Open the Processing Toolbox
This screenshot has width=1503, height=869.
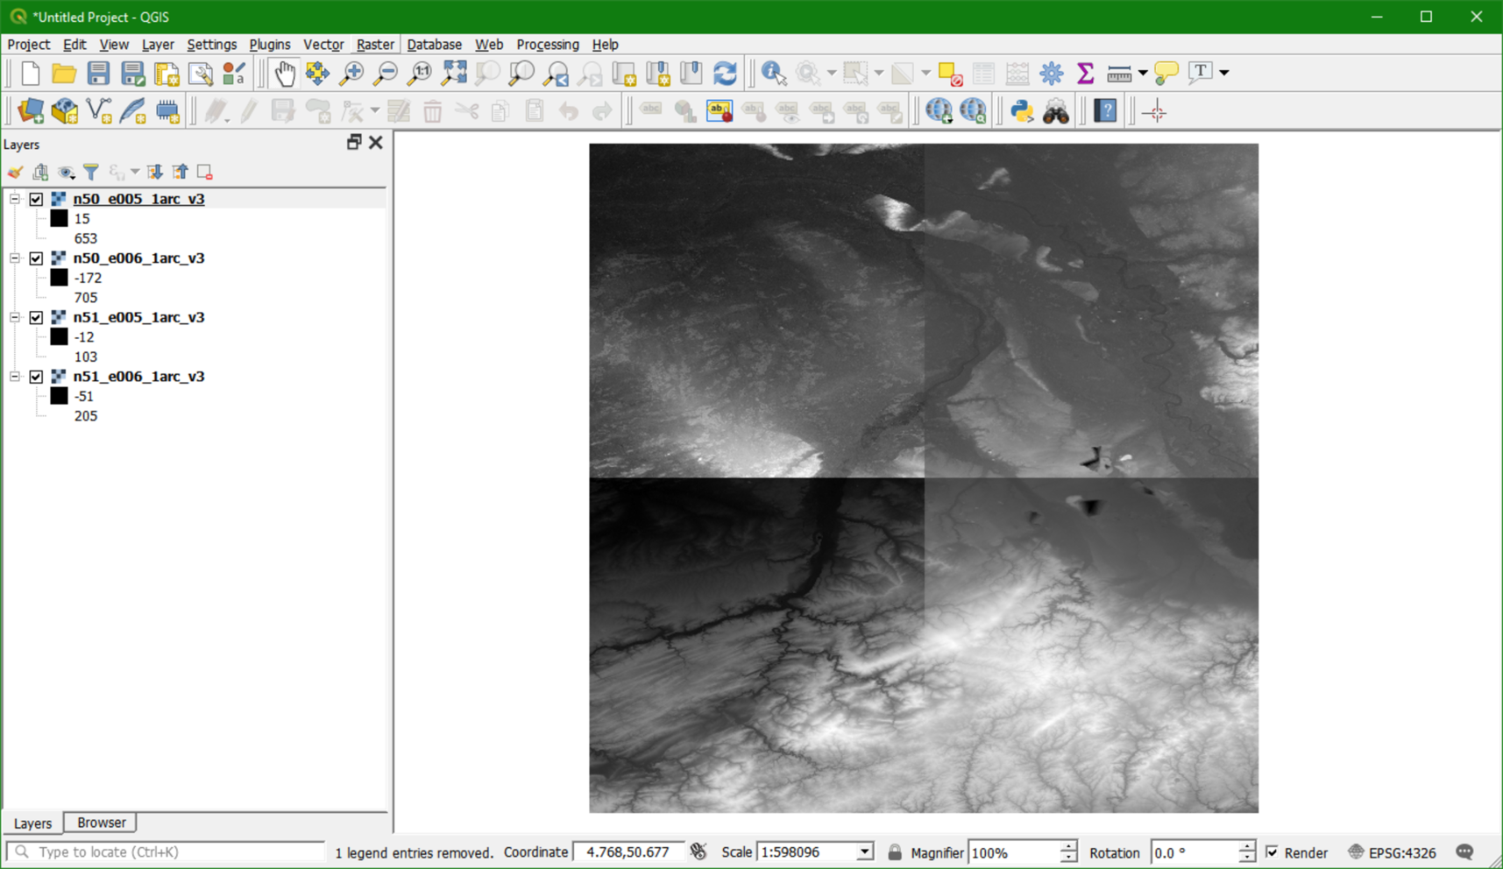pyautogui.click(x=1051, y=74)
